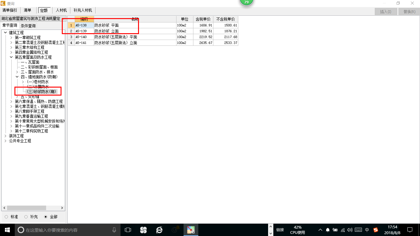Open the 补充人材机 tab
This screenshot has height=236, width=420.
[x=83, y=10]
